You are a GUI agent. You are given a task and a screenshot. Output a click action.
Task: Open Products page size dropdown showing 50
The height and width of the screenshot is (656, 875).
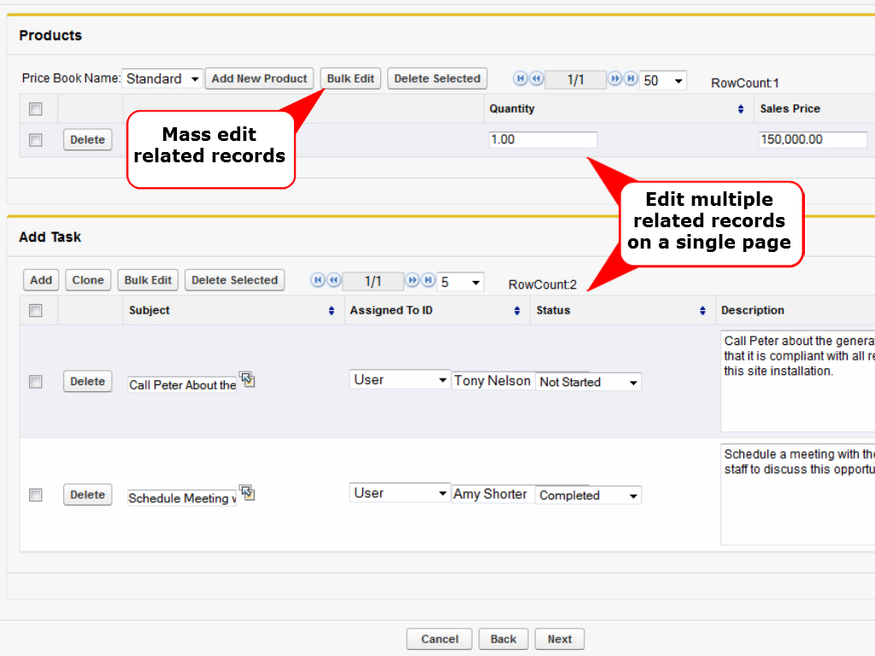[664, 80]
